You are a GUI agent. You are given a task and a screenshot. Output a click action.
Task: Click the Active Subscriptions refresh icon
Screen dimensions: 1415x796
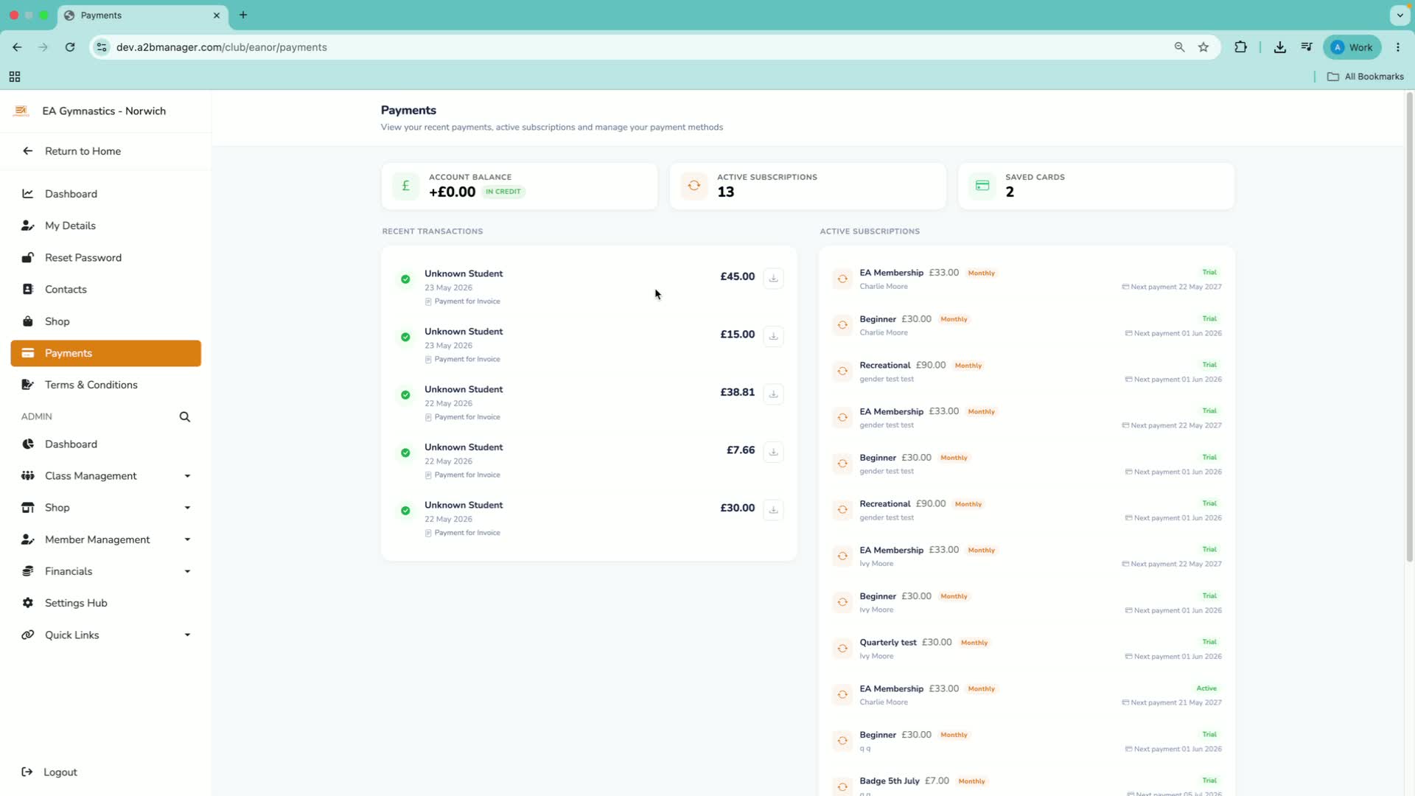pos(694,186)
